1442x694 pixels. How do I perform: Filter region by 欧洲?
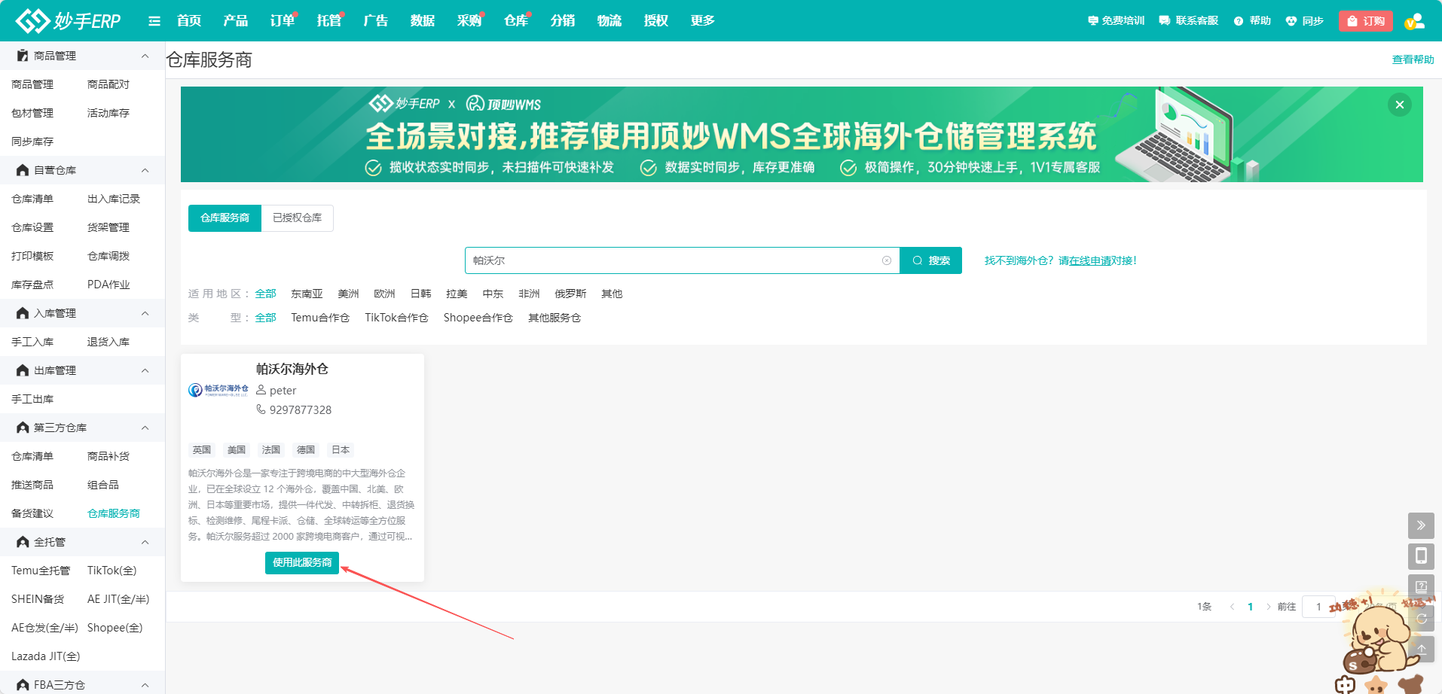coord(384,294)
